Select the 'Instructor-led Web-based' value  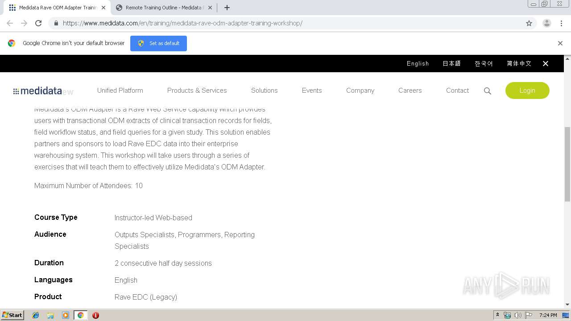[x=153, y=218]
